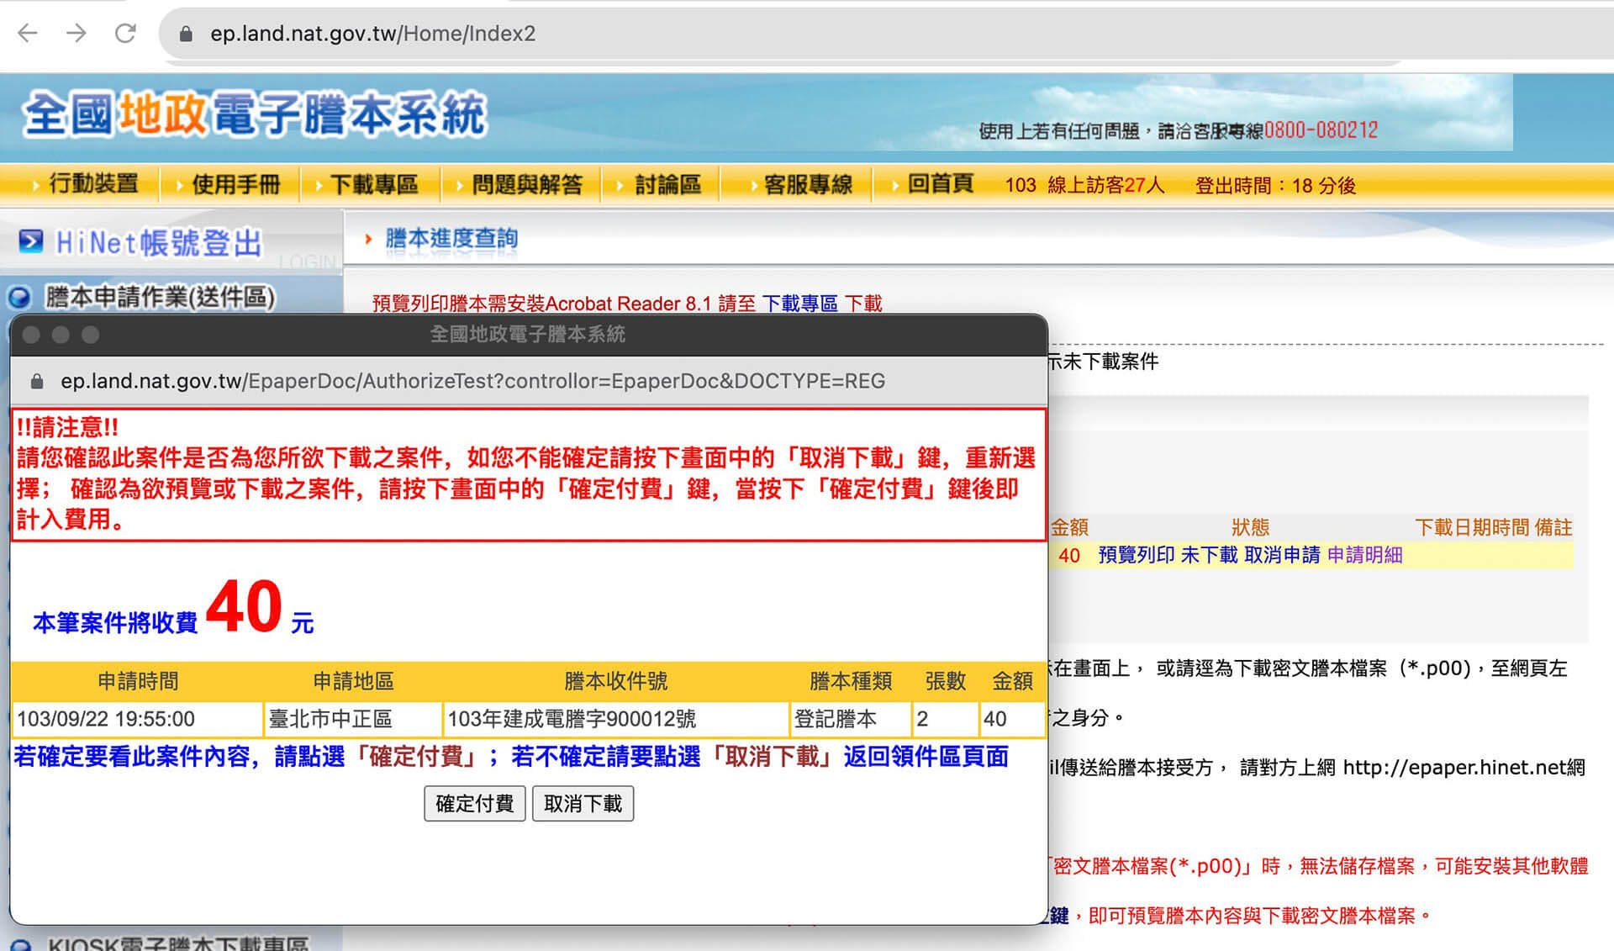Click the HiNet logout arrow icon
Image resolution: width=1614 pixels, height=951 pixels.
click(31, 241)
